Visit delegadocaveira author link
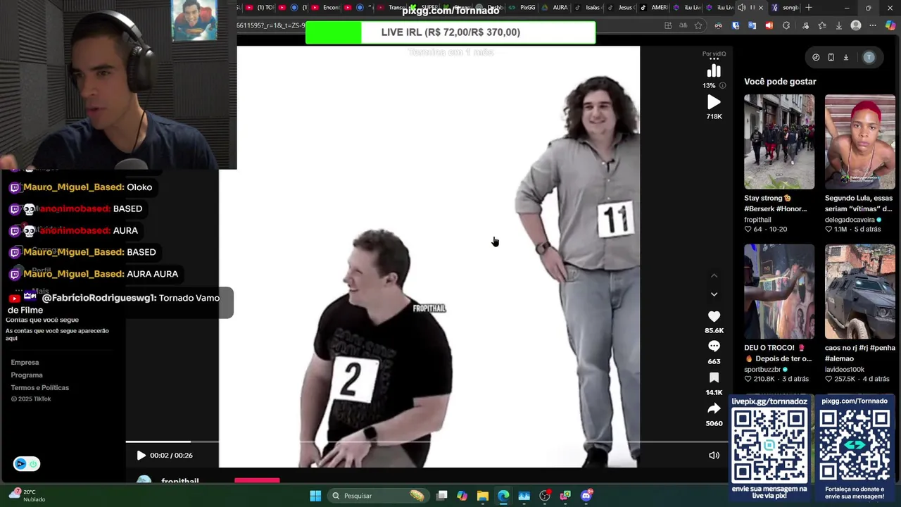This screenshot has height=507, width=901. coord(850,220)
